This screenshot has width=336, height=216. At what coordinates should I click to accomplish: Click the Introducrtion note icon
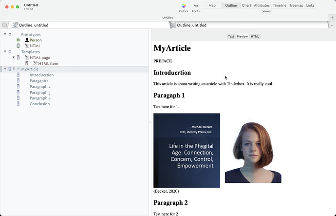[18, 75]
